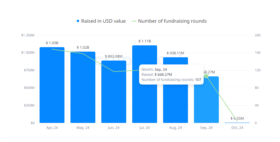280x142 pixels.
Task: Toggle Number of fundraising rounds legend
Action: click(172, 21)
